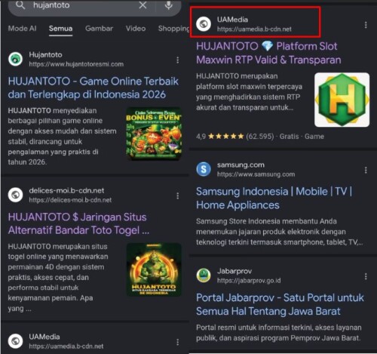Click the https://delices-moi.b-cdn.net URL text
Image resolution: width=377 pixels, height=354 pixels.
[x=70, y=200]
